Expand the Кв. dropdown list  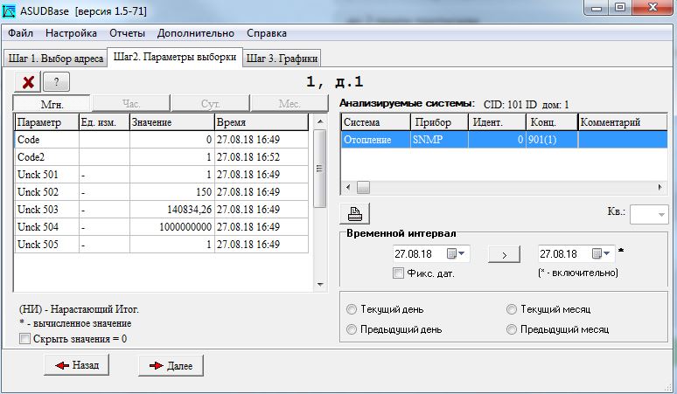coord(660,214)
